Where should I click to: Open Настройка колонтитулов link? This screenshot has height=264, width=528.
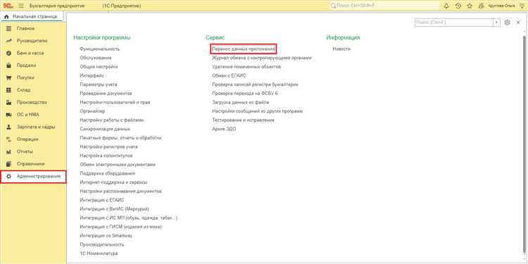(106, 156)
